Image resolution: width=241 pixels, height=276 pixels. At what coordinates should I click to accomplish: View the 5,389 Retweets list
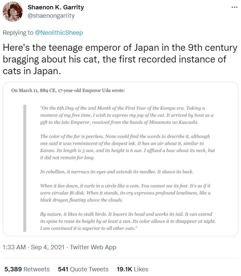[x=27, y=269]
